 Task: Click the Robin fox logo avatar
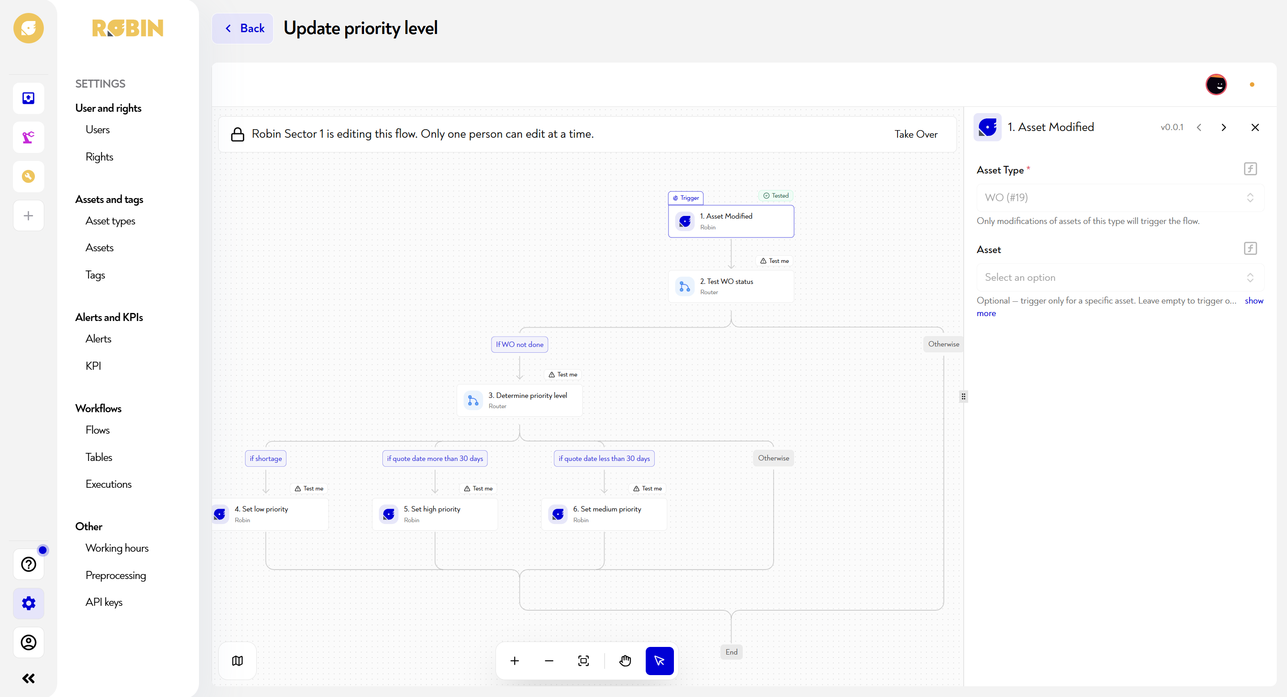pos(29,28)
